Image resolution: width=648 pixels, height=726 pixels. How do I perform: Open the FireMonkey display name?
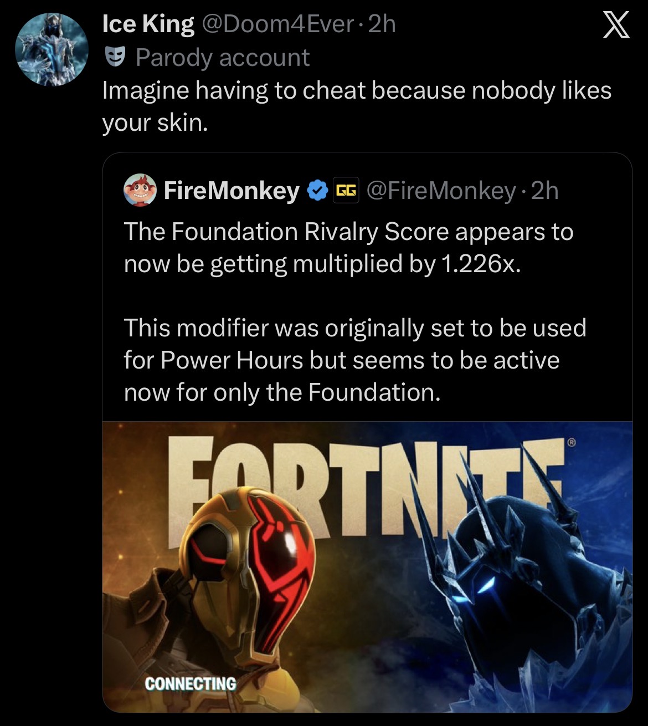pyautogui.click(x=231, y=191)
